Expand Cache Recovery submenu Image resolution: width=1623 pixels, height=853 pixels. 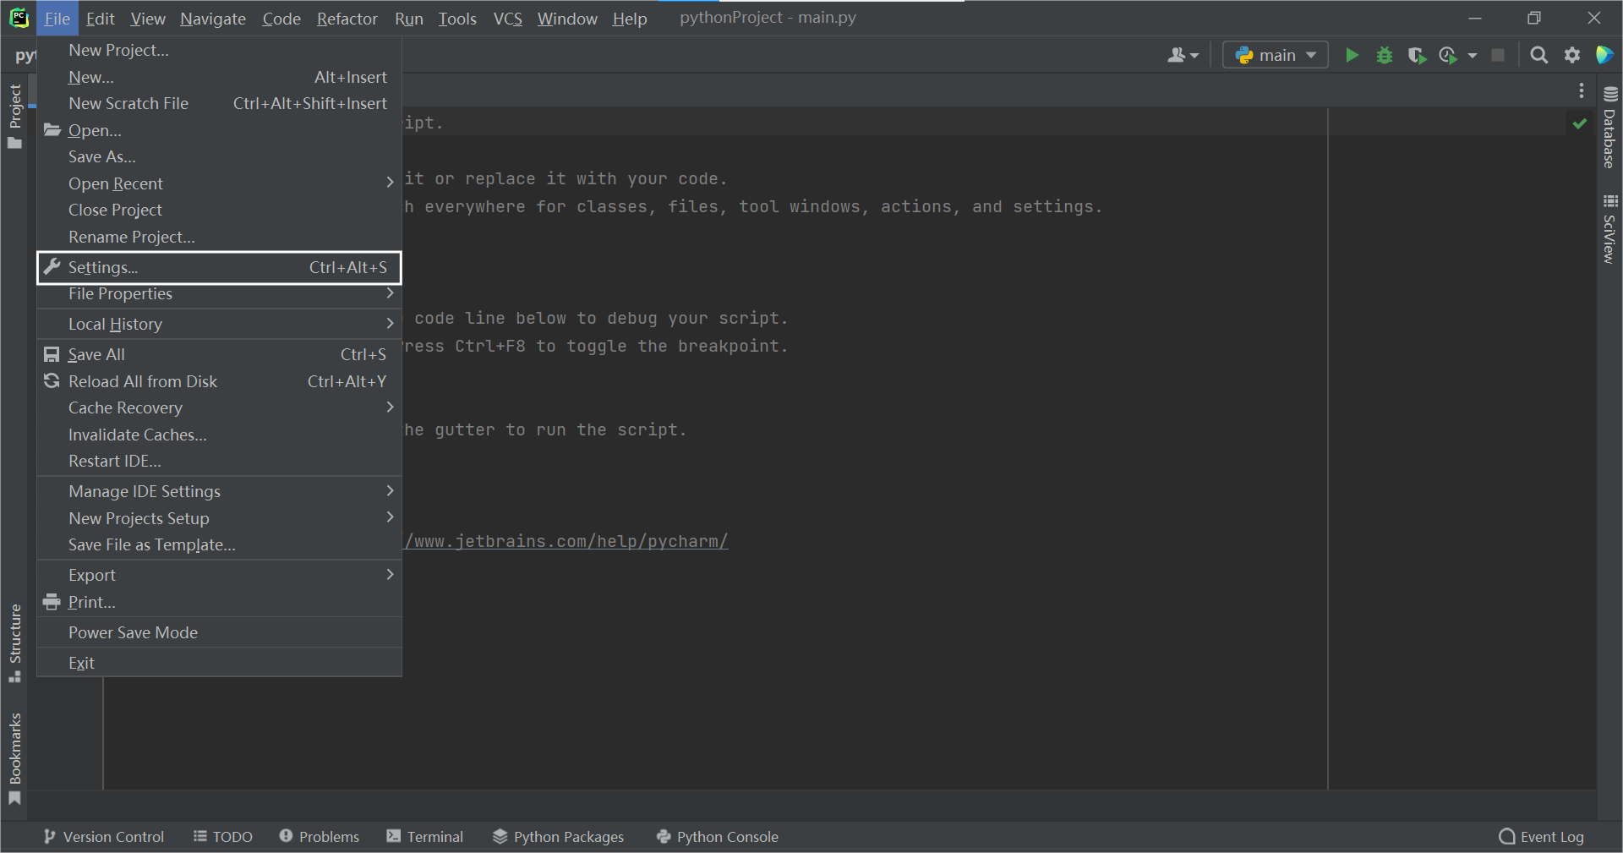(x=219, y=407)
